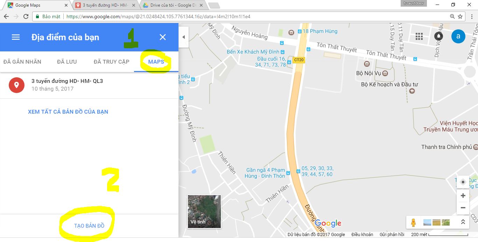Open Điều khoản terms link
Image resolution: width=478 pixels, height=242 pixels.
pos(362,235)
